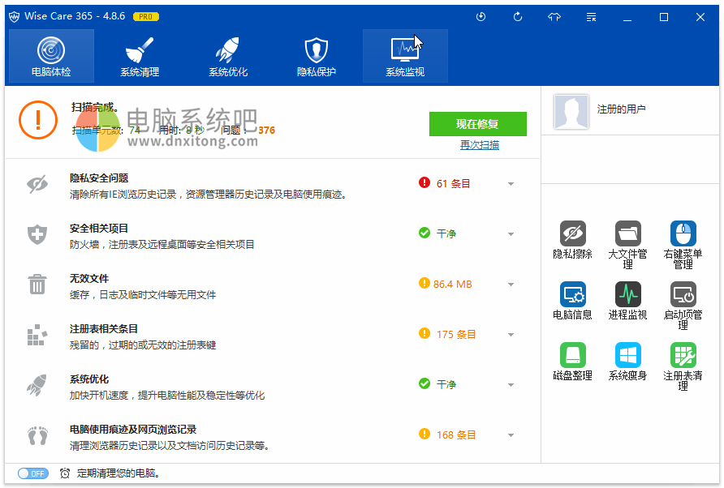Toggle the scheduled cleanup OFF switch
724x488 pixels.
coord(32,473)
